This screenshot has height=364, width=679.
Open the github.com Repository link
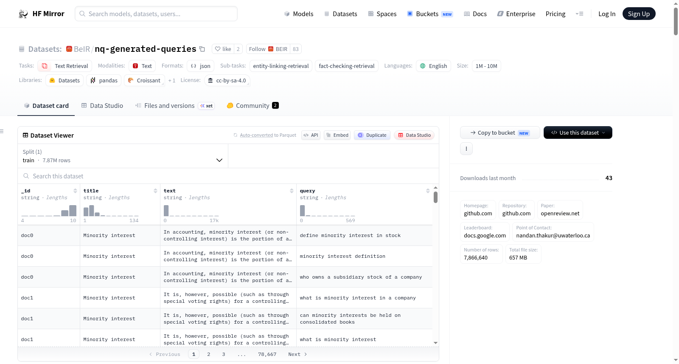click(x=516, y=214)
